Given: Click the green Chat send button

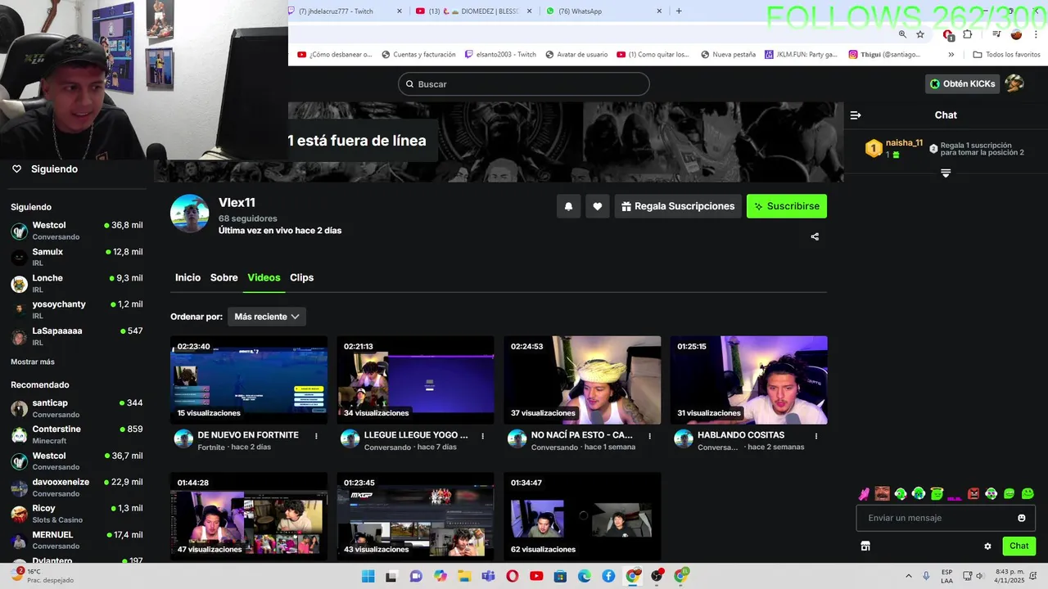Looking at the screenshot, I should tap(1019, 546).
